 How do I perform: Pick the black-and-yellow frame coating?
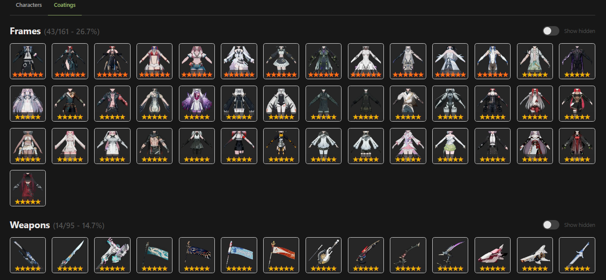pos(281,146)
